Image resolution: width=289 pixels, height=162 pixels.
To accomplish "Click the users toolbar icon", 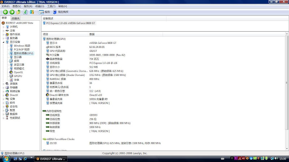I will coord(32,12).
